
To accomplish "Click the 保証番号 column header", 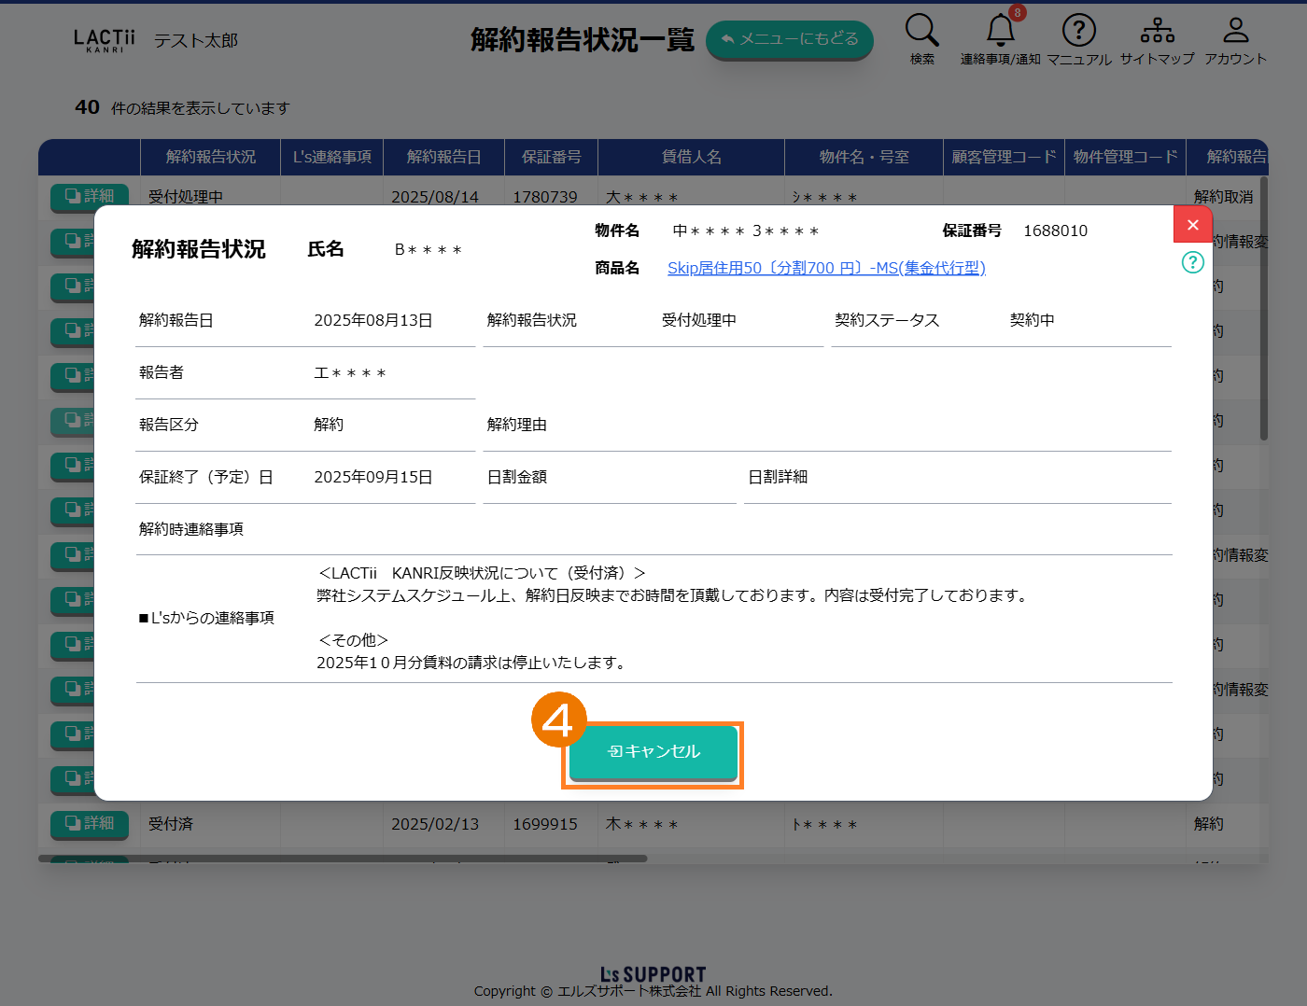I will pyautogui.click(x=551, y=157).
